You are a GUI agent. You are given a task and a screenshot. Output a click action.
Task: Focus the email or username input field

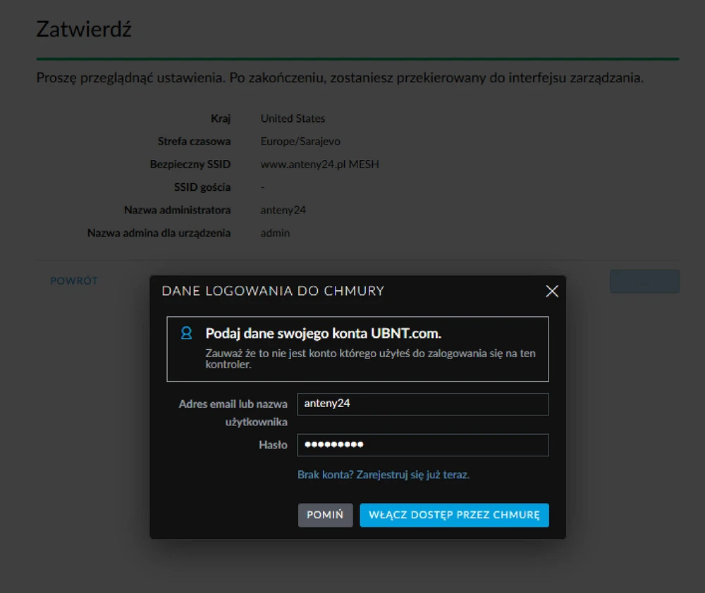click(x=422, y=404)
